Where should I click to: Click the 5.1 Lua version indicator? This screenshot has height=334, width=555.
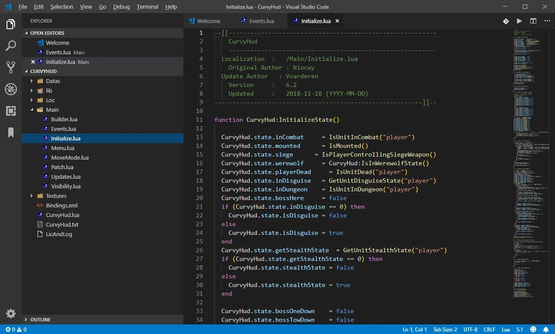pos(519,330)
